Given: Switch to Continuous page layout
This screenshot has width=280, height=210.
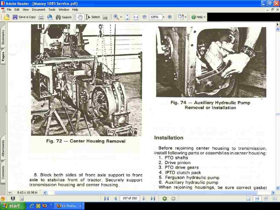Looking at the screenshot, I should (x=257, y=198).
